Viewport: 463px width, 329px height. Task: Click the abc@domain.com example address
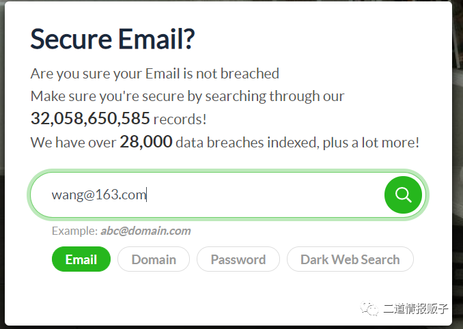(x=145, y=231)
